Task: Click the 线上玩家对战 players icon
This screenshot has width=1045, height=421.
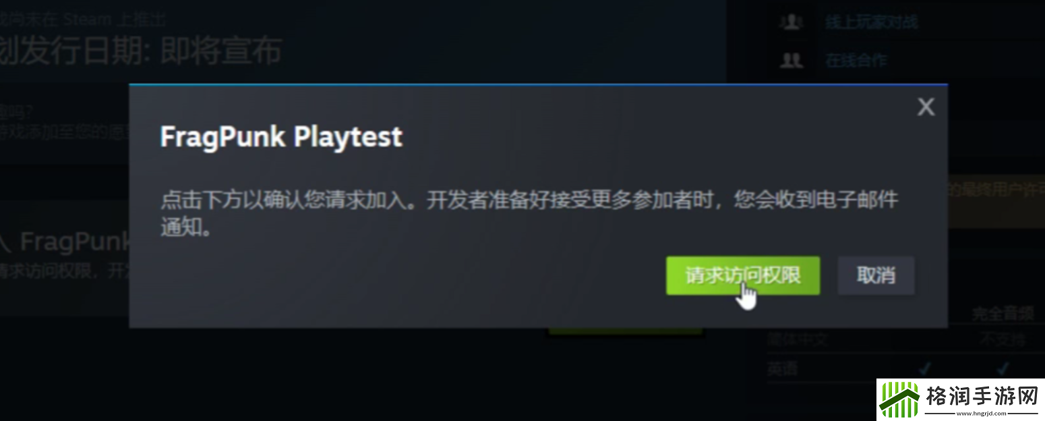Action: (791, 22)
